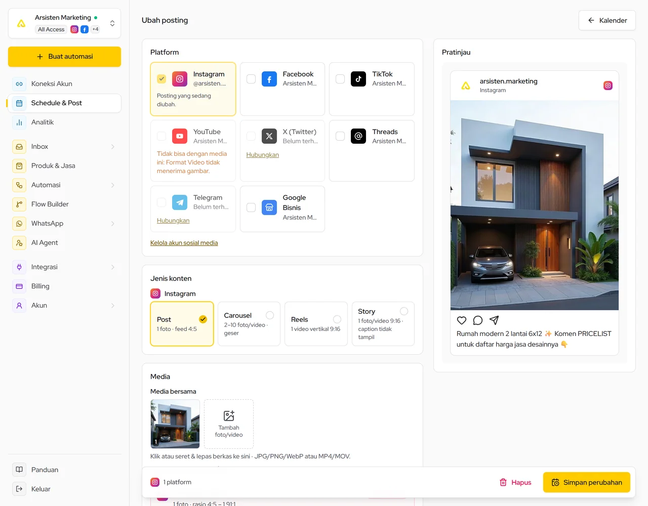Viewport: 648px width, 506px height.
Task: Check the TikTok platform checkbox
Action: pyautogui.click(x=340, y=79)
